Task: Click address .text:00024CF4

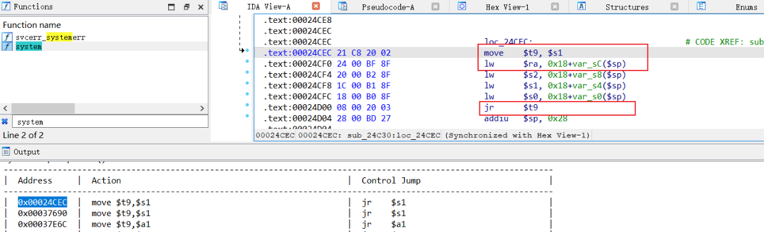Action: (x=297, y=74)
